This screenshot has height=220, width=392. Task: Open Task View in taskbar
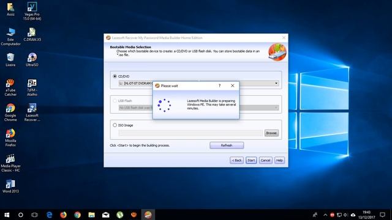tap(34, 215)
